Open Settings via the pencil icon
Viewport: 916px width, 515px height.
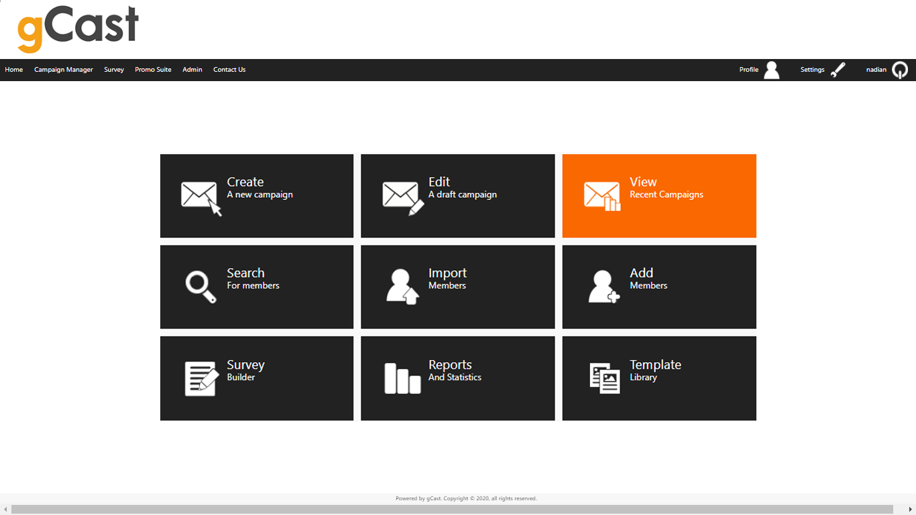point(838,70)
